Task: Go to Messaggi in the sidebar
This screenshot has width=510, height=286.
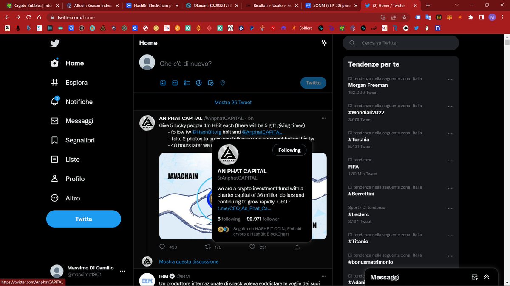Action: [x=72, y=121]
